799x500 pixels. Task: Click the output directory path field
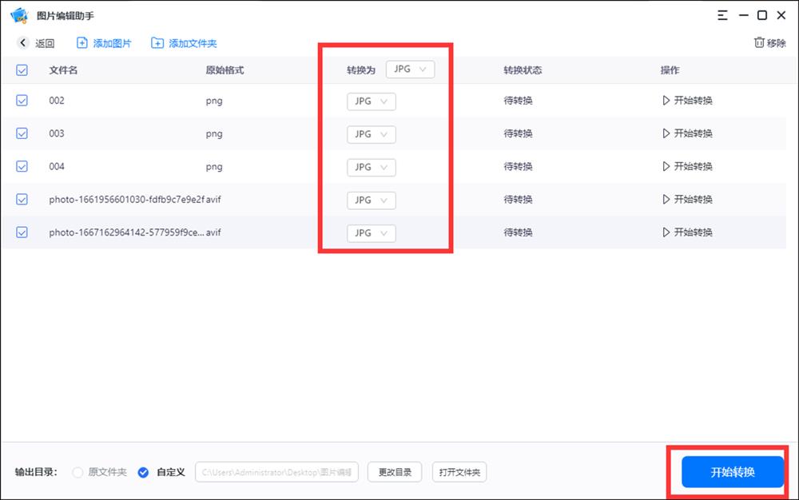click(x=276, y=472)
